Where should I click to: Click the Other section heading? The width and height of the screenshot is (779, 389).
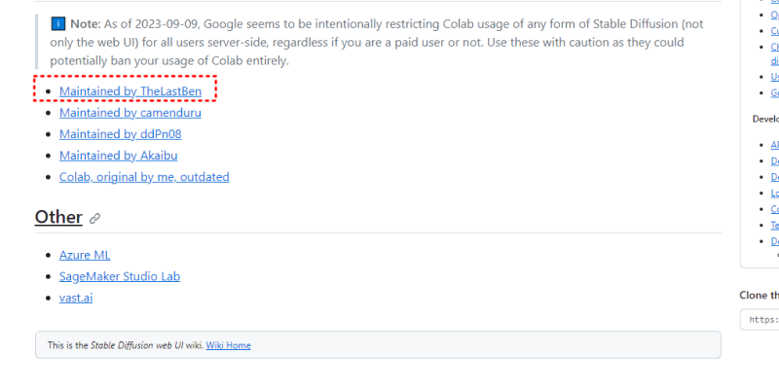pyautogui.click(x=58, y=217)
